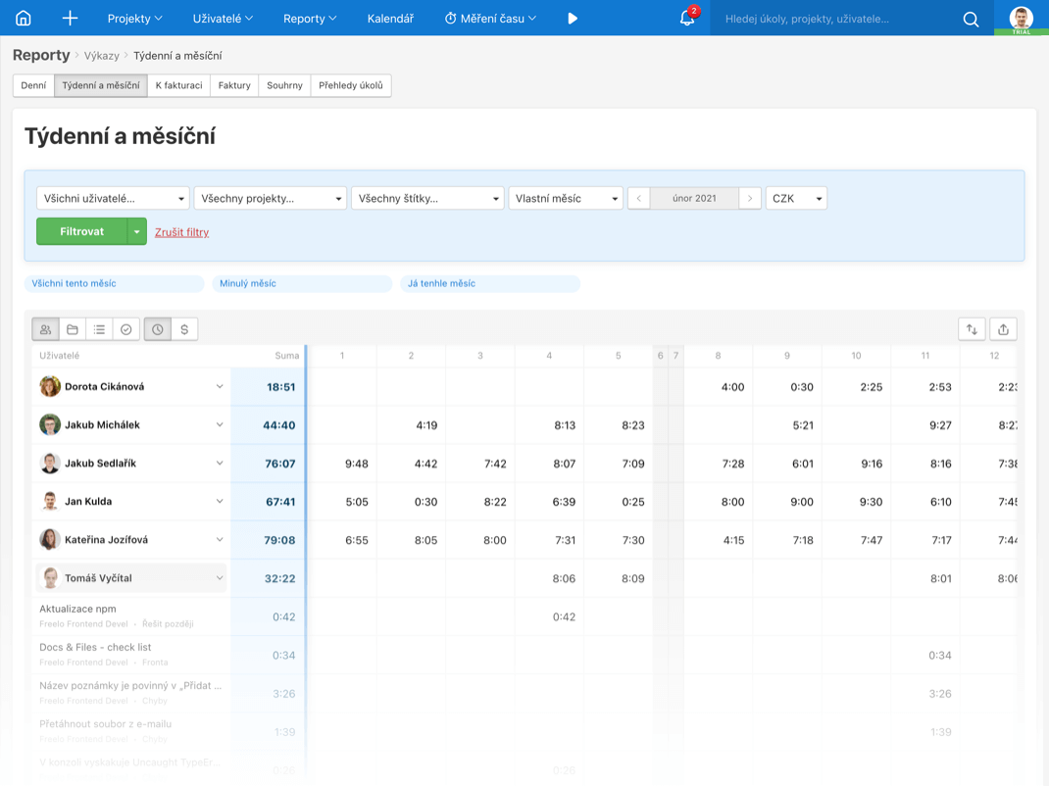Open the Projekty menu
Viewport: 1049px width, 786px height.
[x=134, y=18]
